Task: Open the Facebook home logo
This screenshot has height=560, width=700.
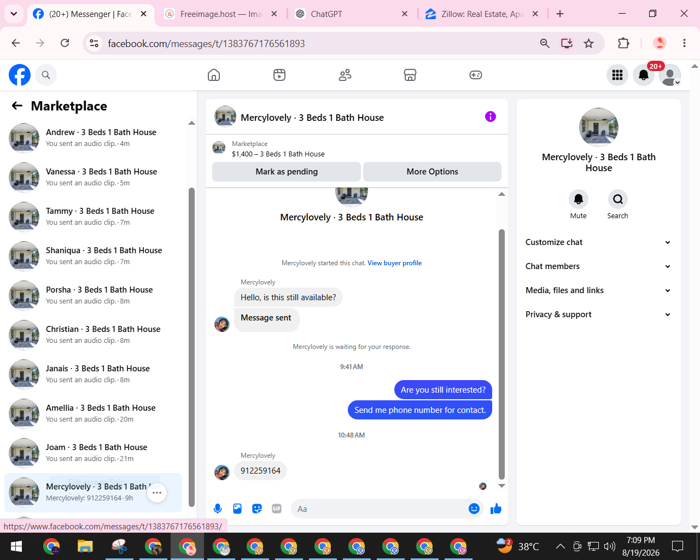Action: (20, 75)
